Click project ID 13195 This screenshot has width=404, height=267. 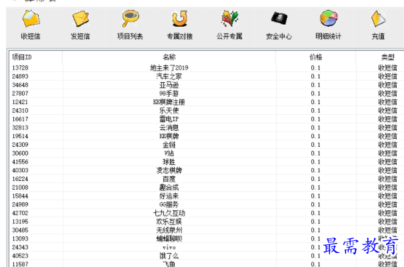click(x=20, y=222)
